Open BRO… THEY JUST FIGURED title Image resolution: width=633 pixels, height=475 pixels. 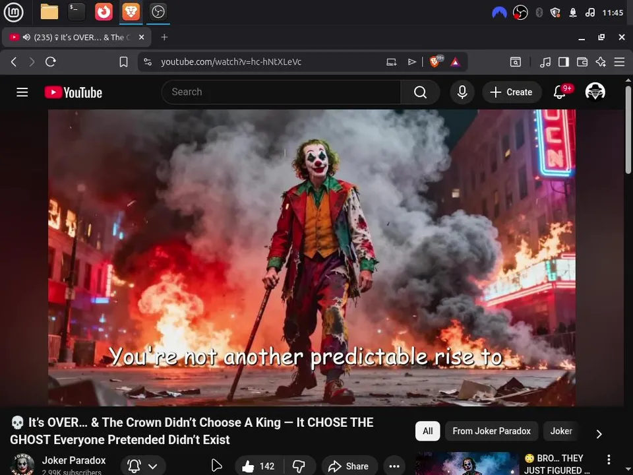click(557, 464)
